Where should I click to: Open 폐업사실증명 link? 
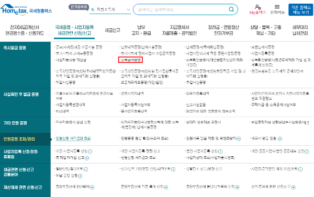pyautogui.click(x=65, y=82)
